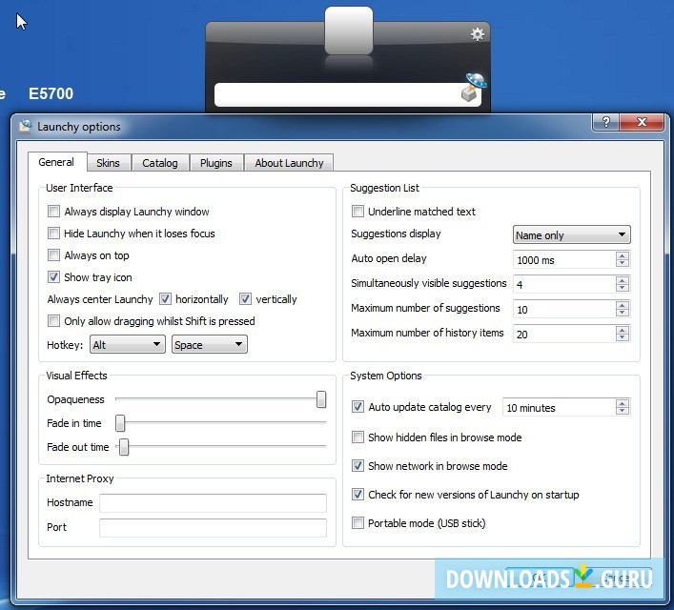The height and width of the screenshot is (610, 674).
Task: Open the Alt hotkey modifier dropdown
Action: click(x=127, y=344)
